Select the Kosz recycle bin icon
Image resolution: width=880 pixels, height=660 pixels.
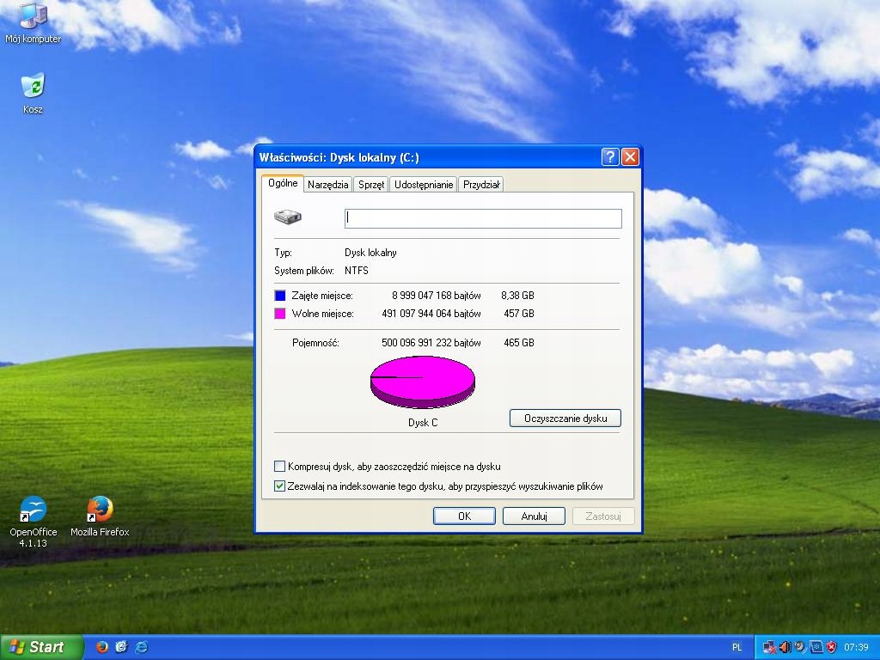point(33,88)
